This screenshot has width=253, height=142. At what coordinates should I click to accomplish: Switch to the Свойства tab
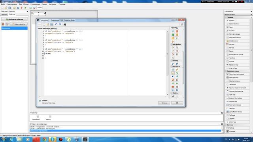(x=4, y=15)
